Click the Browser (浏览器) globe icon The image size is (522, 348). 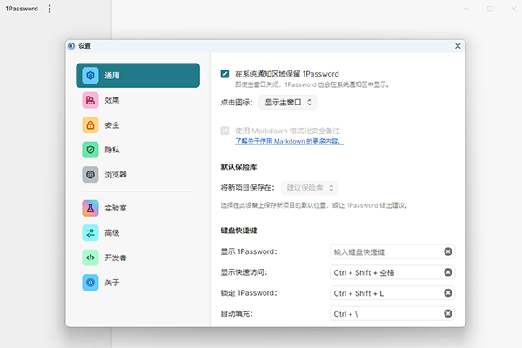(90, 175)
